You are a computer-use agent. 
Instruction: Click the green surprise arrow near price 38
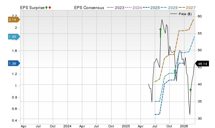click(x=190, y=90)
